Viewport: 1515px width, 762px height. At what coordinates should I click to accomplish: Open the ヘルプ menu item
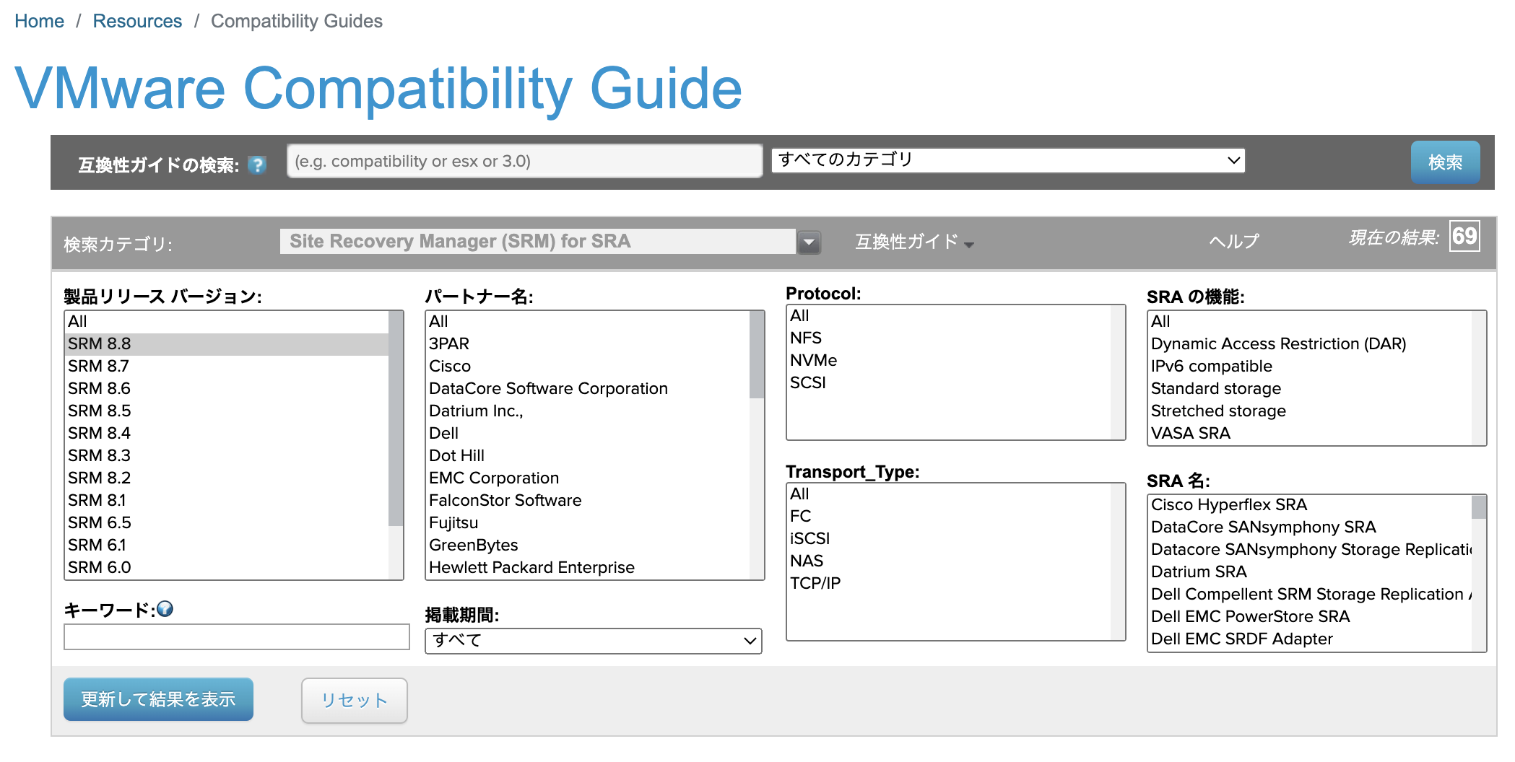click(x=1234, y=242)
